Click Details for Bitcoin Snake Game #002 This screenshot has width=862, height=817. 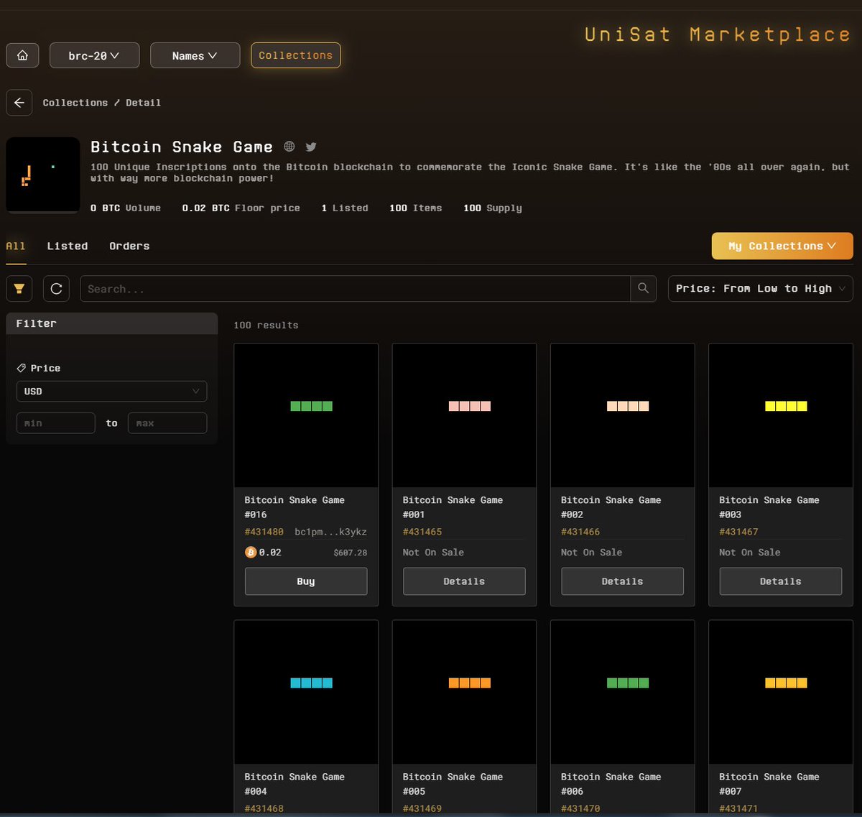pos(622,581)
